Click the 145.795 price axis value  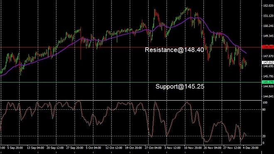pos(268,76)
